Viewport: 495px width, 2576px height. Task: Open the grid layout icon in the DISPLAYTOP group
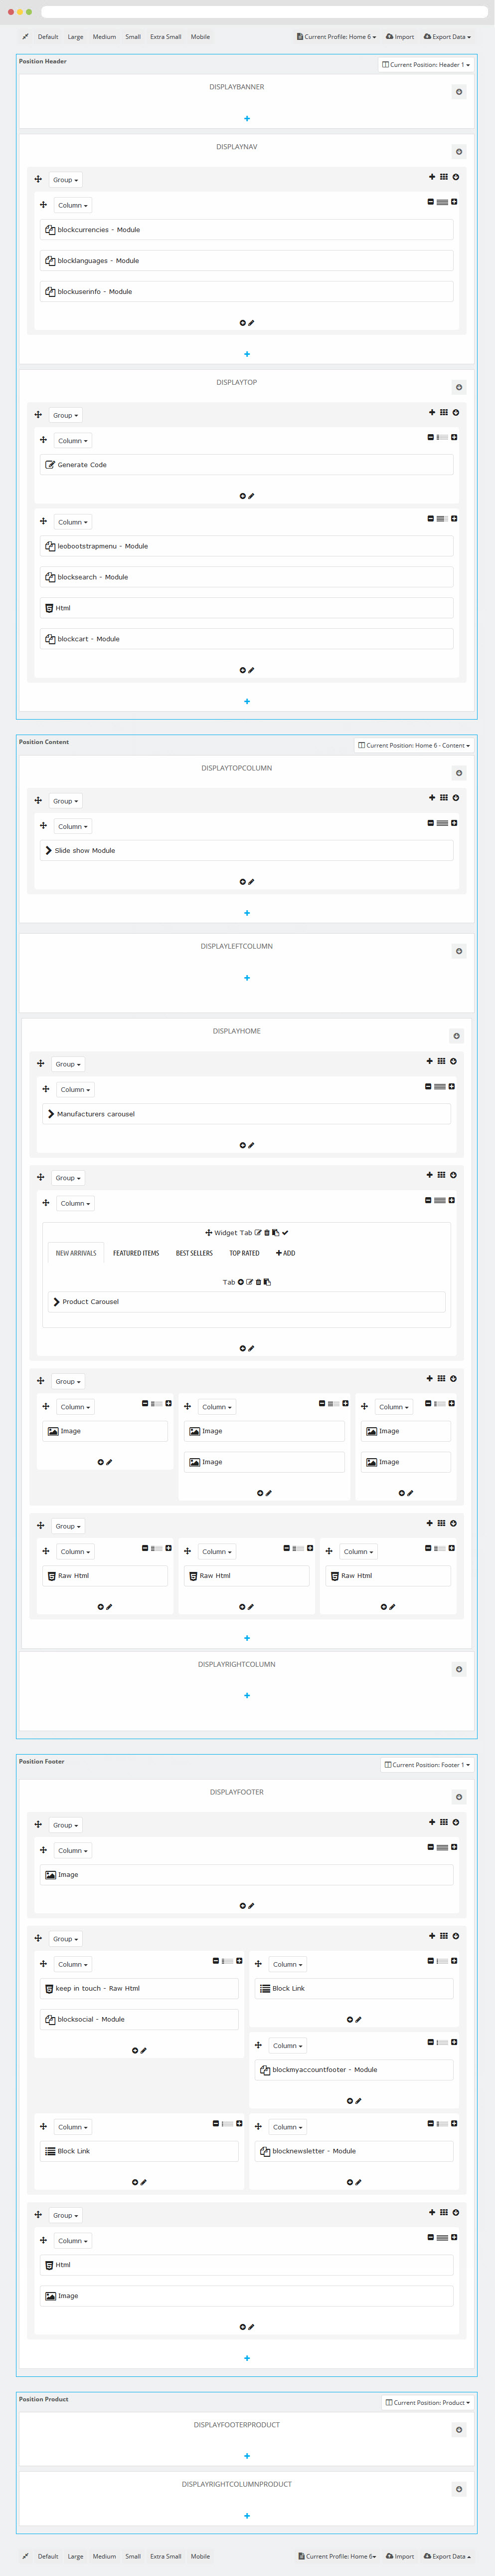pos(444,412)
